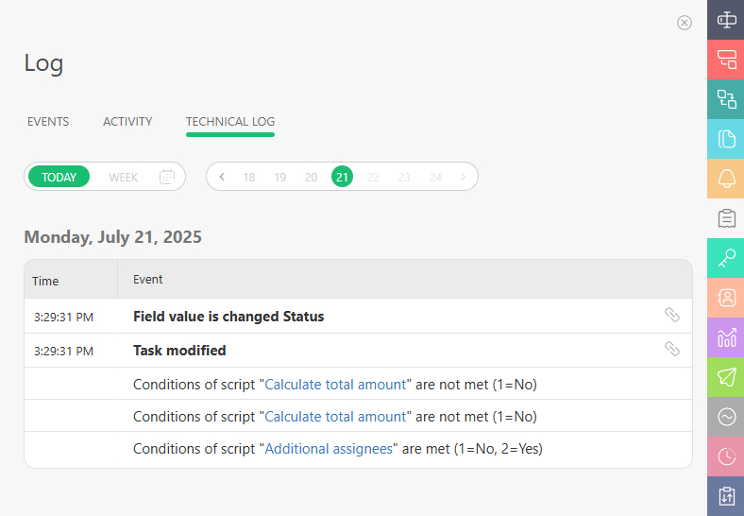Select the TODAY toggle option

click(59, 177)
